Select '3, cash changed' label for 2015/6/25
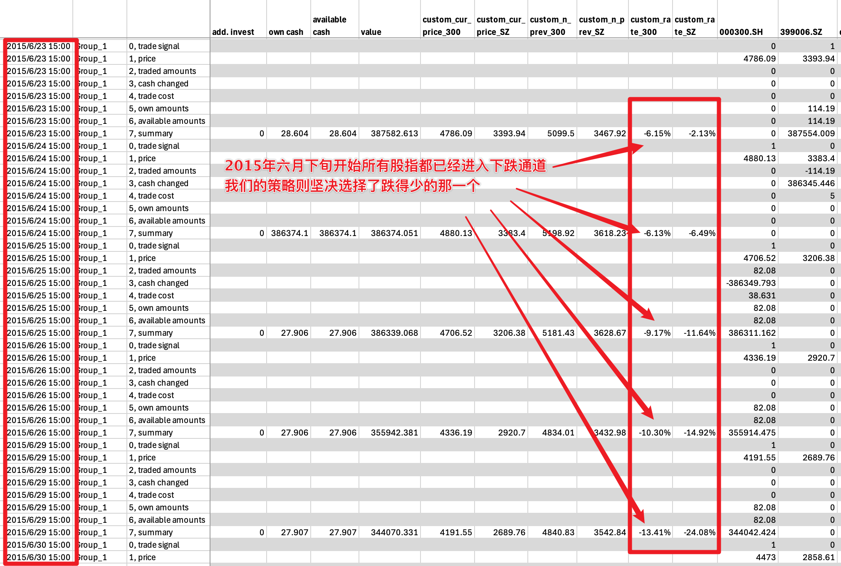Screen dimensions: 841x566 pos(158,283)
